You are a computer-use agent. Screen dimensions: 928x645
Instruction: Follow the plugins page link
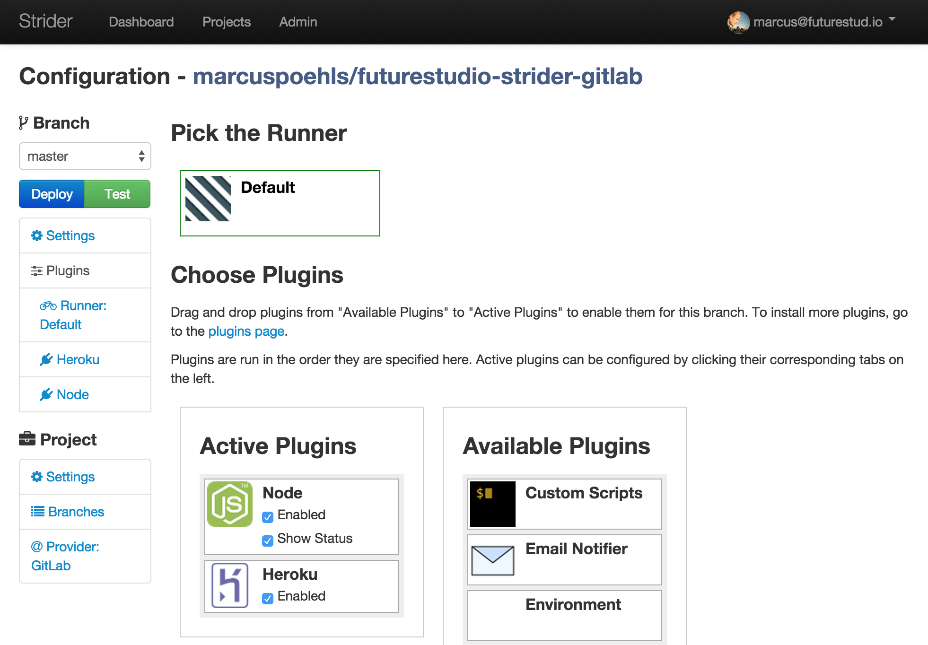(246, 331)
